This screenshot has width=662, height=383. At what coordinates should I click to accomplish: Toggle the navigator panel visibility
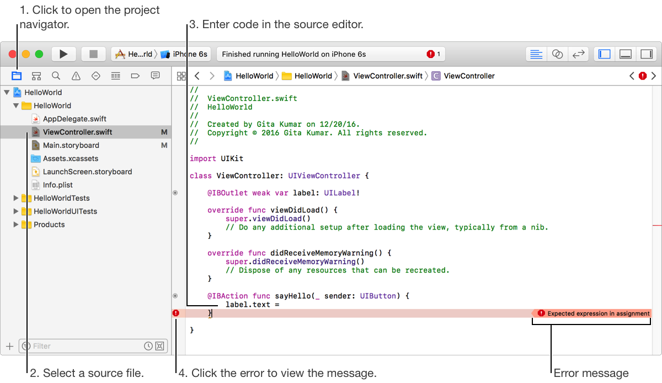(605, 54)
